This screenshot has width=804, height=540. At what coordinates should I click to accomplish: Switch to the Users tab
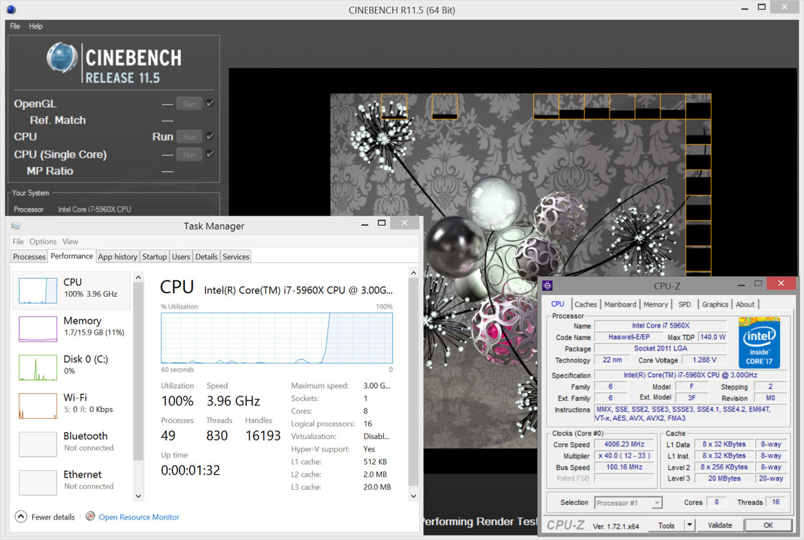pyautogui.click(x=181, y=257)
